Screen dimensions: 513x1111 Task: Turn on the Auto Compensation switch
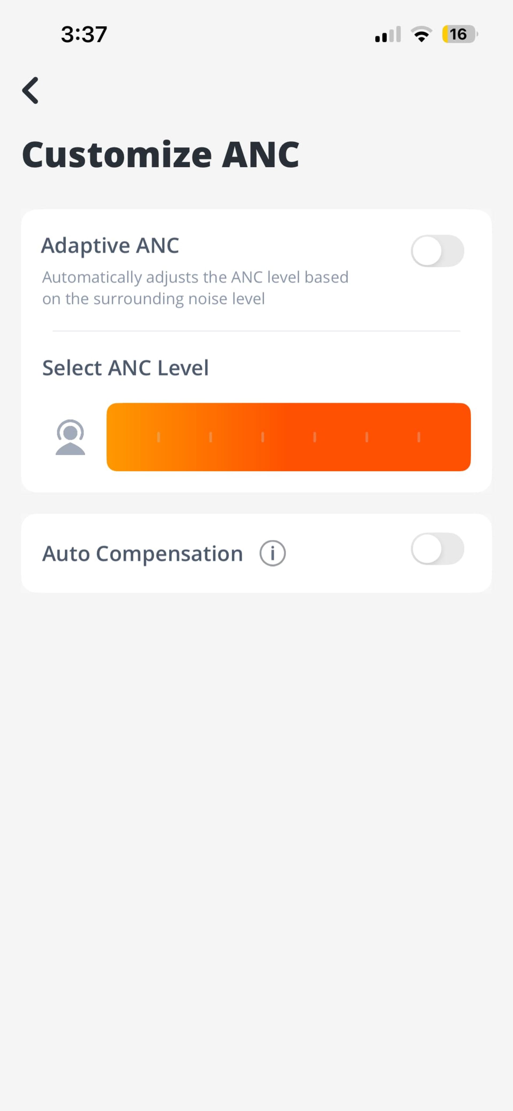pyautogui.click(x=437, y=549)
